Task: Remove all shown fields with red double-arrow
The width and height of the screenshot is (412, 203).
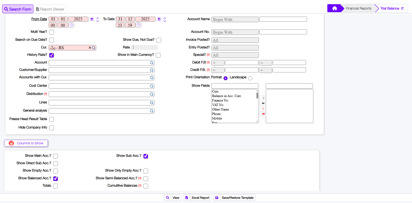Action: pos(262,114)
